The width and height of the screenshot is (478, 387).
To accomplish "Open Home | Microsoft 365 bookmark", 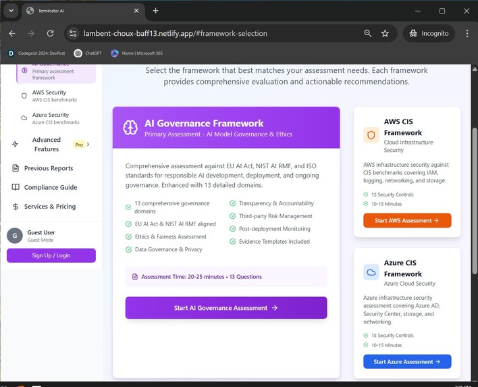I will pos(136,53).
